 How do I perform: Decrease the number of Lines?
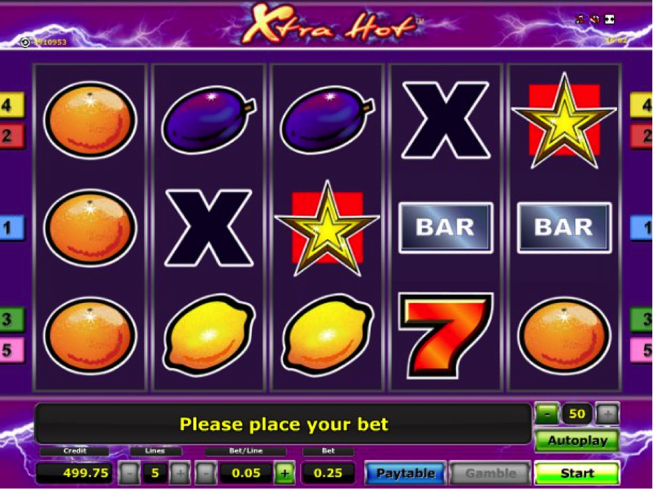pyautogui.click(x=129, y=473)
